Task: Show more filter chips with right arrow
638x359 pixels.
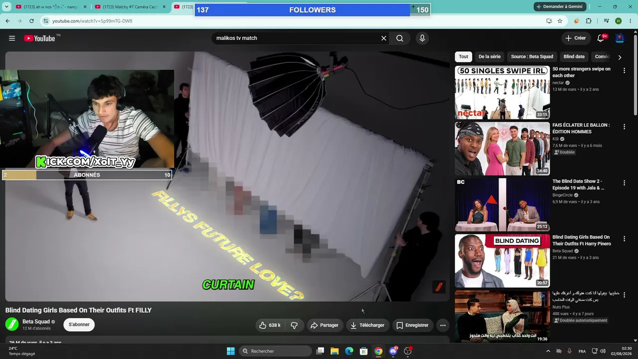Action: (x=620, y=57)
